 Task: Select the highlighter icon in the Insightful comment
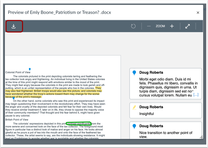tap(134, 107)
